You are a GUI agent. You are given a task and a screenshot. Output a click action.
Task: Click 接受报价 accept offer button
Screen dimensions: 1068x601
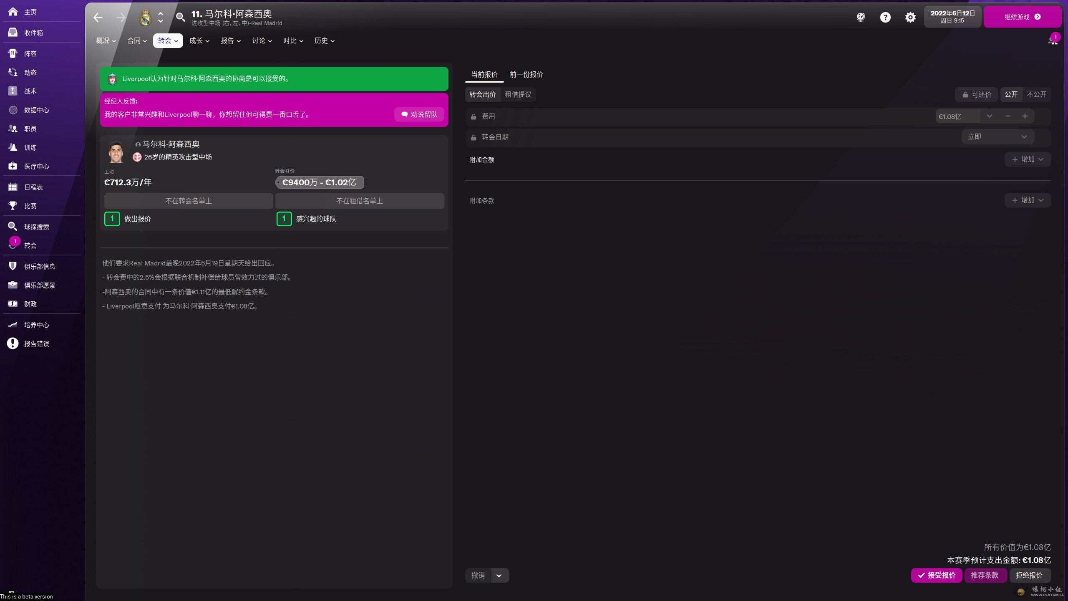(937, 576)
